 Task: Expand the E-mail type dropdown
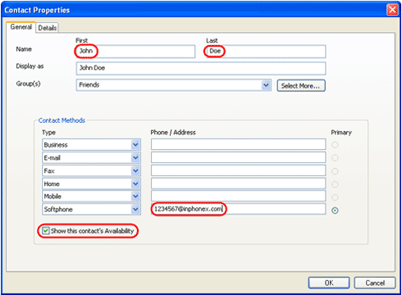135,157
